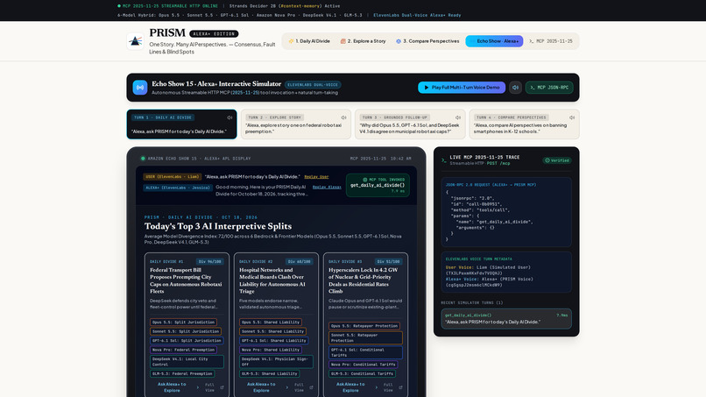Viewport: 706px width, 397px height.
Task: Click the Hospital Networks and Medical Boards headline
Action: (272, 280)
